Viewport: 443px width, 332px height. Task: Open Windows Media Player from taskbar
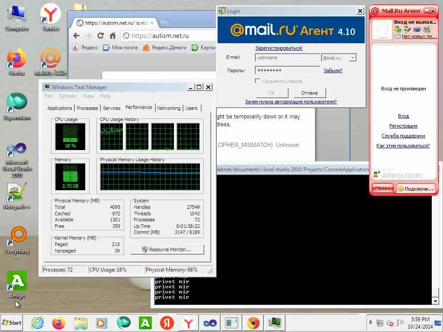click(101, 322)
